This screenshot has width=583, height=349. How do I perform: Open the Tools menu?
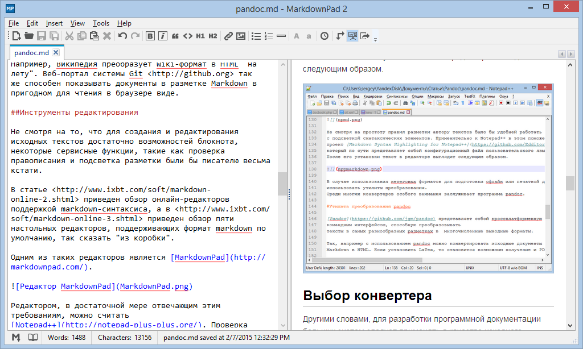point(101,23)
